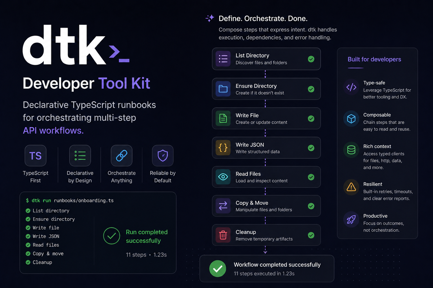
Task: Click the Reliable by Default shield icon
Action: tap(163, 156)
